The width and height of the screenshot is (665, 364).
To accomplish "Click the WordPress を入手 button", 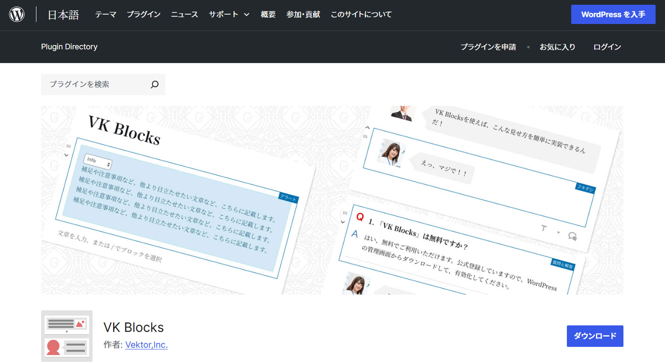I will (613, 15).
